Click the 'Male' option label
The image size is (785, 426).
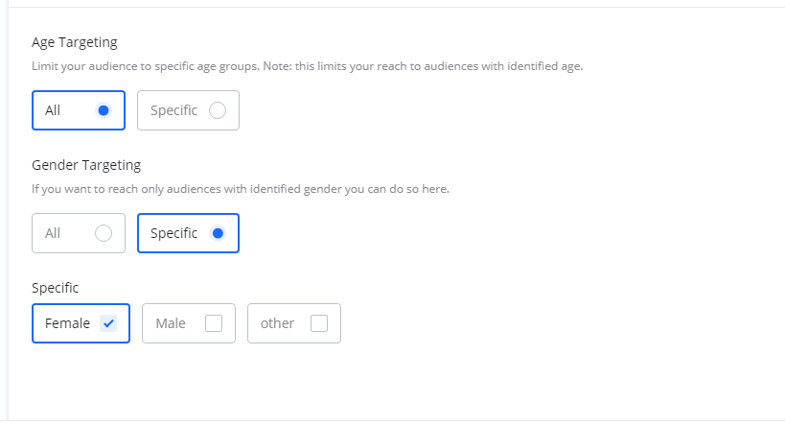pyautogui.click(x=171, y=323)
